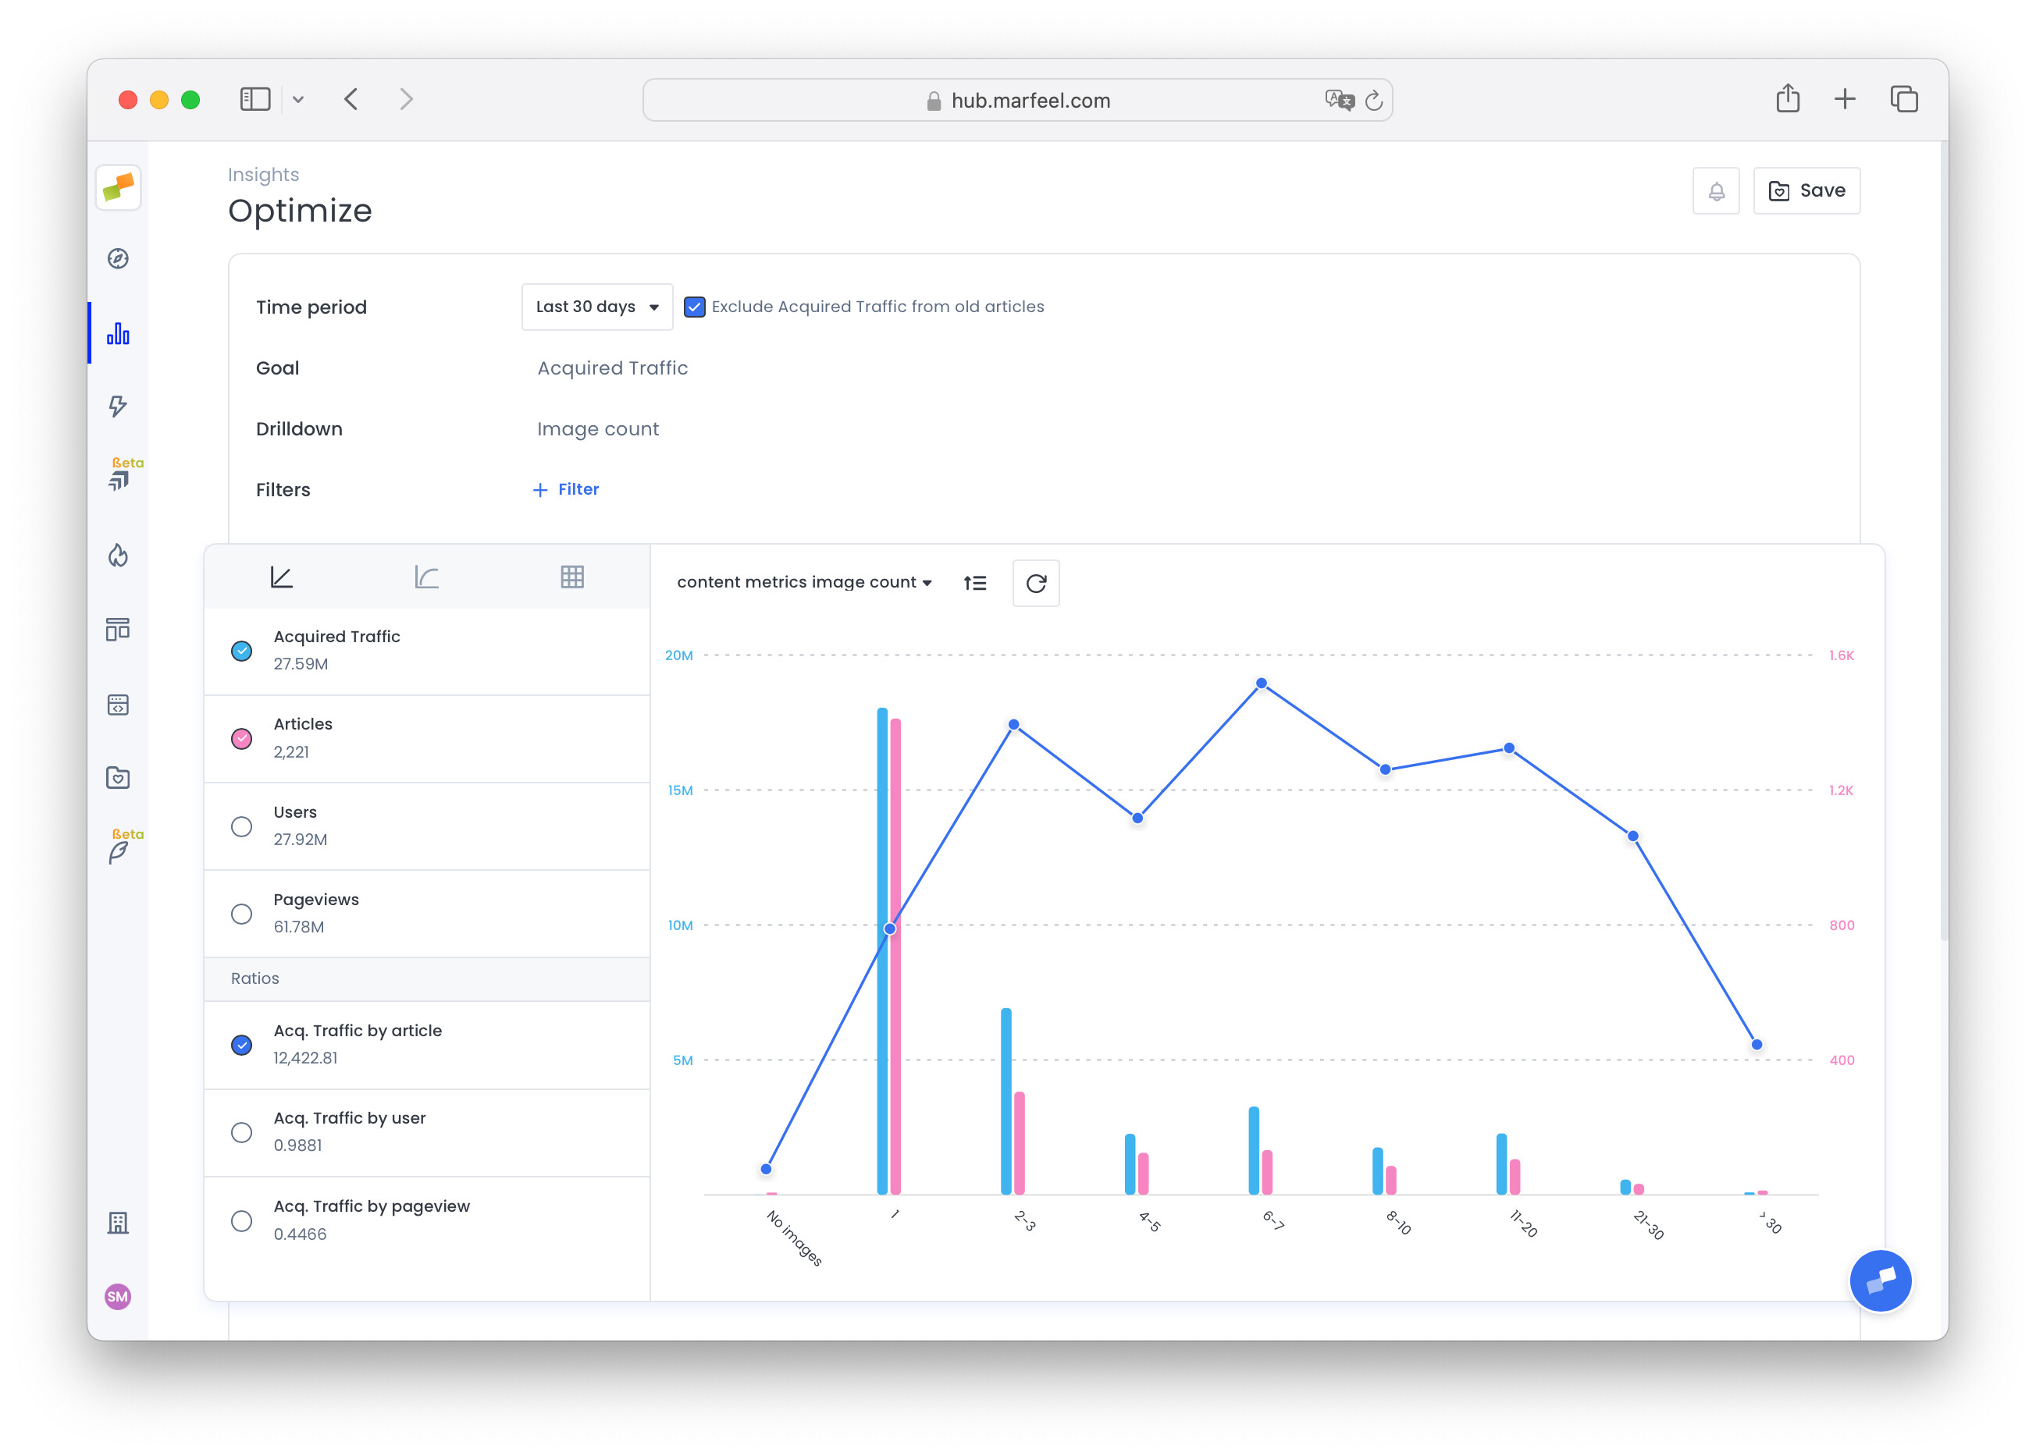
Task: Click the compass Explore icon in the sidebar
Action: tap(119, 259)
